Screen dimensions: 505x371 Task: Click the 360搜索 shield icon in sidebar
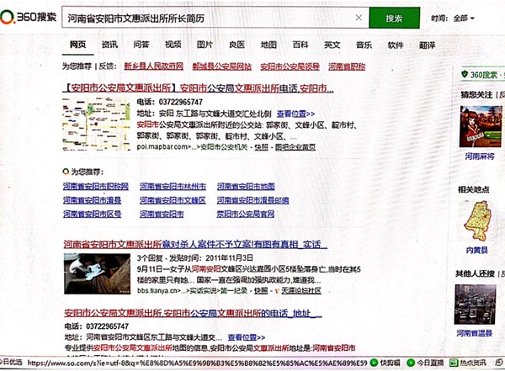click(465, 75)
